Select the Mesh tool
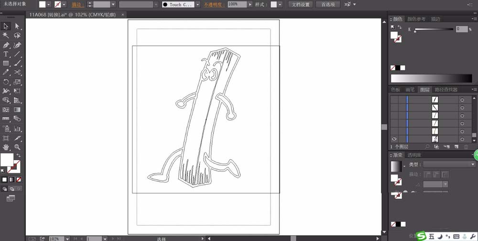 6,110
